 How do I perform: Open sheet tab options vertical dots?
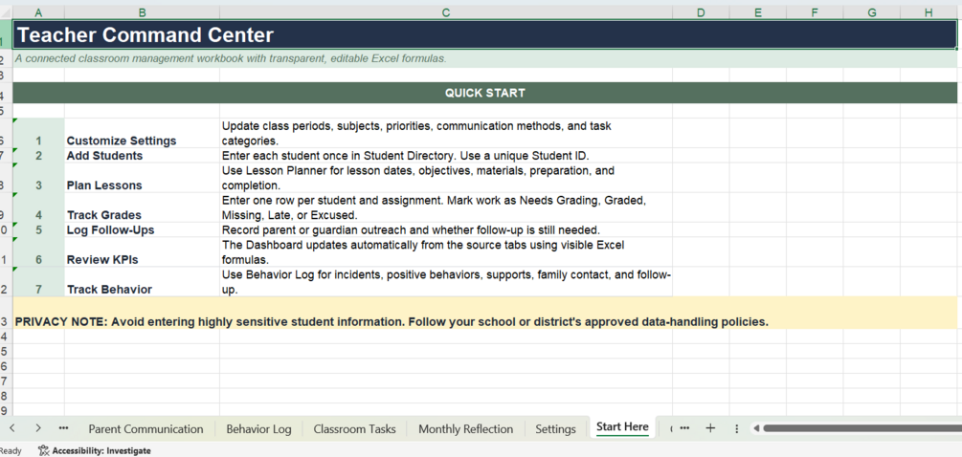click(736, 428)
